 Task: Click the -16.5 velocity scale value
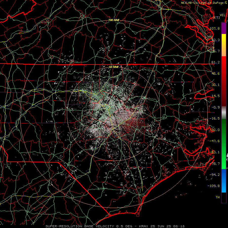215,119
